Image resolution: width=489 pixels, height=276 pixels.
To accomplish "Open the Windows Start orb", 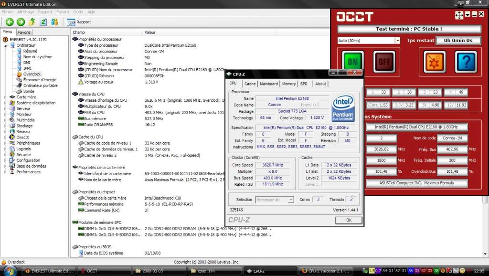I will point(10,271).
